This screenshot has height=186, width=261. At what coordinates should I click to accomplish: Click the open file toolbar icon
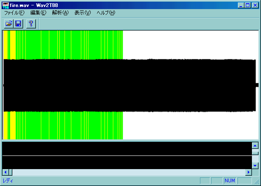(x=8, y=24)
